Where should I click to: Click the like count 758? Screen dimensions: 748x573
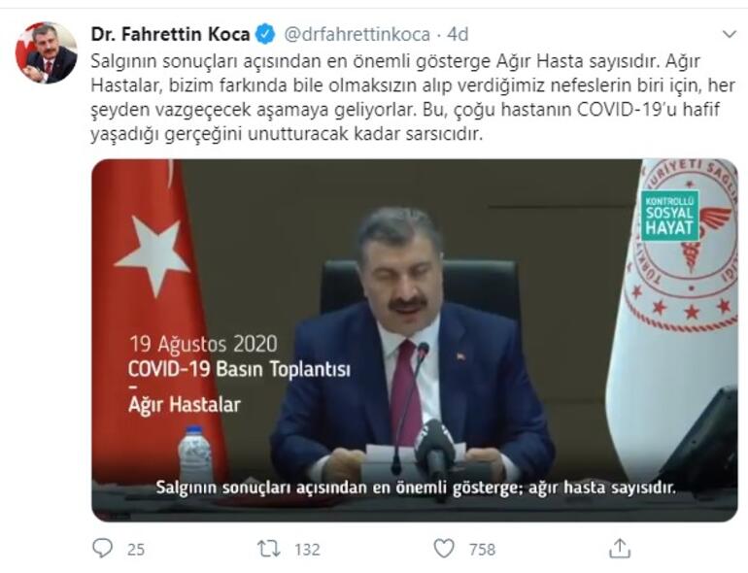click(x=482, y=549)
